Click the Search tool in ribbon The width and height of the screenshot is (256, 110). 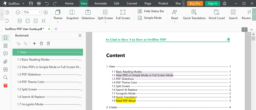click(x=233, y=15)
